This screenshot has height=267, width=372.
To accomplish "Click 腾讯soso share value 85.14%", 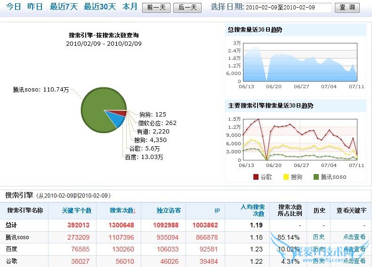I will tap(289, 237).
